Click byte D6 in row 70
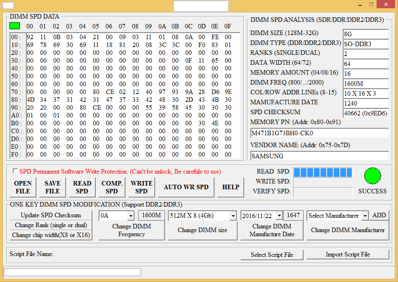This screenshot has height=282, width=398. 215,92
